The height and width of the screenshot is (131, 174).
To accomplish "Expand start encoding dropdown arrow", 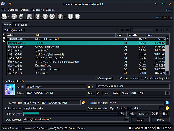I will coord(65,16).
